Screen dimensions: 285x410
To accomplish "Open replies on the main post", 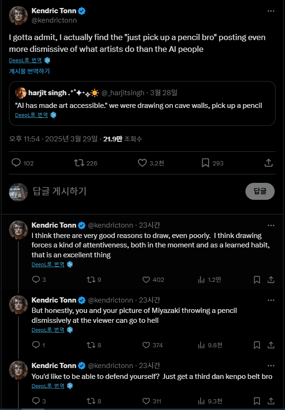I will [16, 163].
